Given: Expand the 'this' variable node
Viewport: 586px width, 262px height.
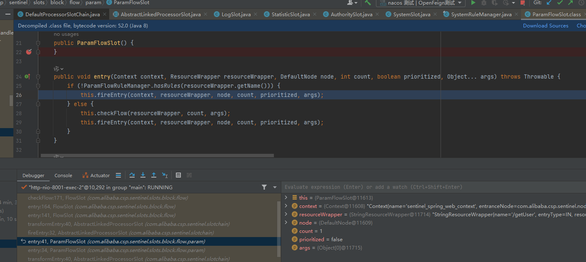Looking at the screenshot, I should [286, 198].
